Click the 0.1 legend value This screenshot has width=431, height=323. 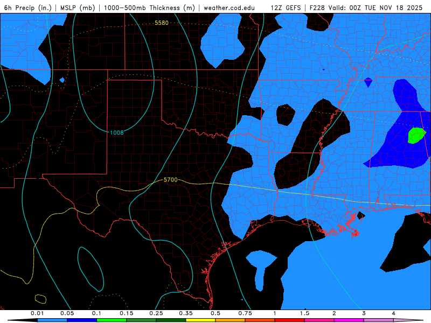[x=96, y=313]
